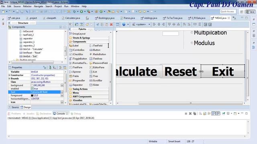Screen dimensions: 257x144
Task: Click the Java perspective button
Action: pyautogui.click(x=250, y=12)
